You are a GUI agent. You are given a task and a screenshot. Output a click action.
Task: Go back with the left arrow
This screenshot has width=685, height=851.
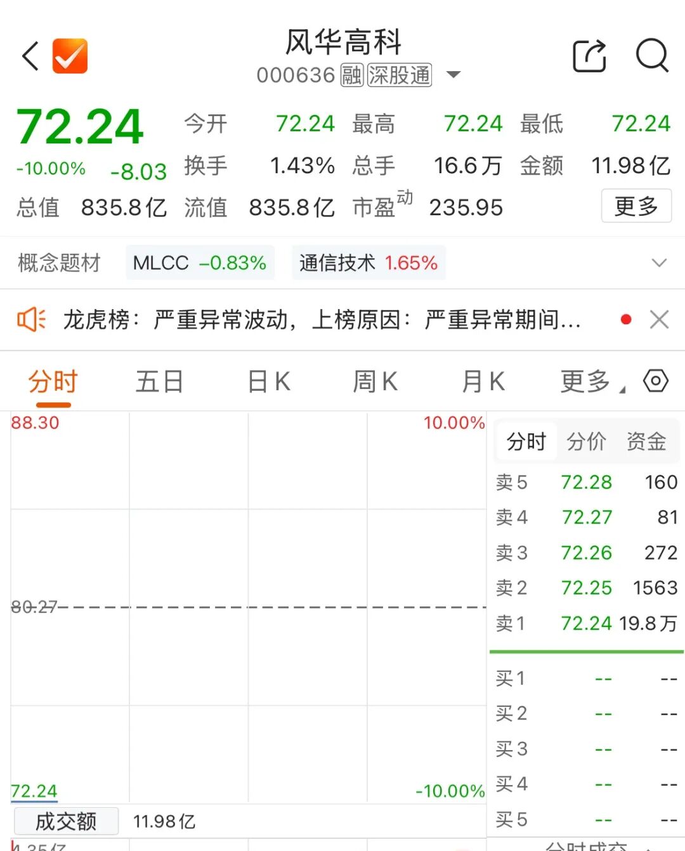[x=30, y=56]
